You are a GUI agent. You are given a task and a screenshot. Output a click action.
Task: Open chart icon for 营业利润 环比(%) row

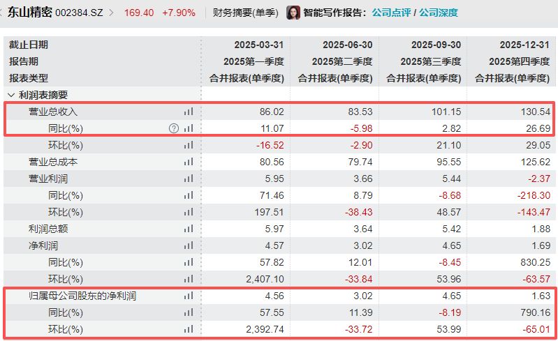click(x=189, y=212)
